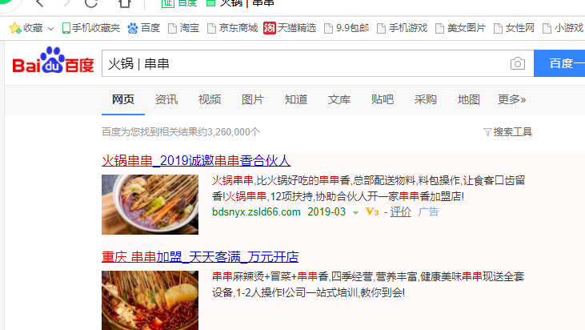The width and height of the screenshot is (585, 330).
Task: Switch to the 视频 tab
Action: pos(210,99)
